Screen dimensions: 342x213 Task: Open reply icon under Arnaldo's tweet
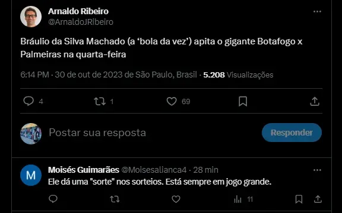[28, 101]
